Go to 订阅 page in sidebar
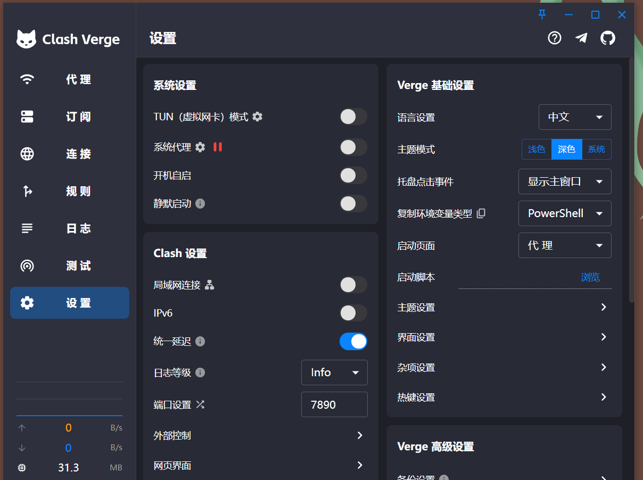The image size is (643, 480). click(x=70, y=117)
